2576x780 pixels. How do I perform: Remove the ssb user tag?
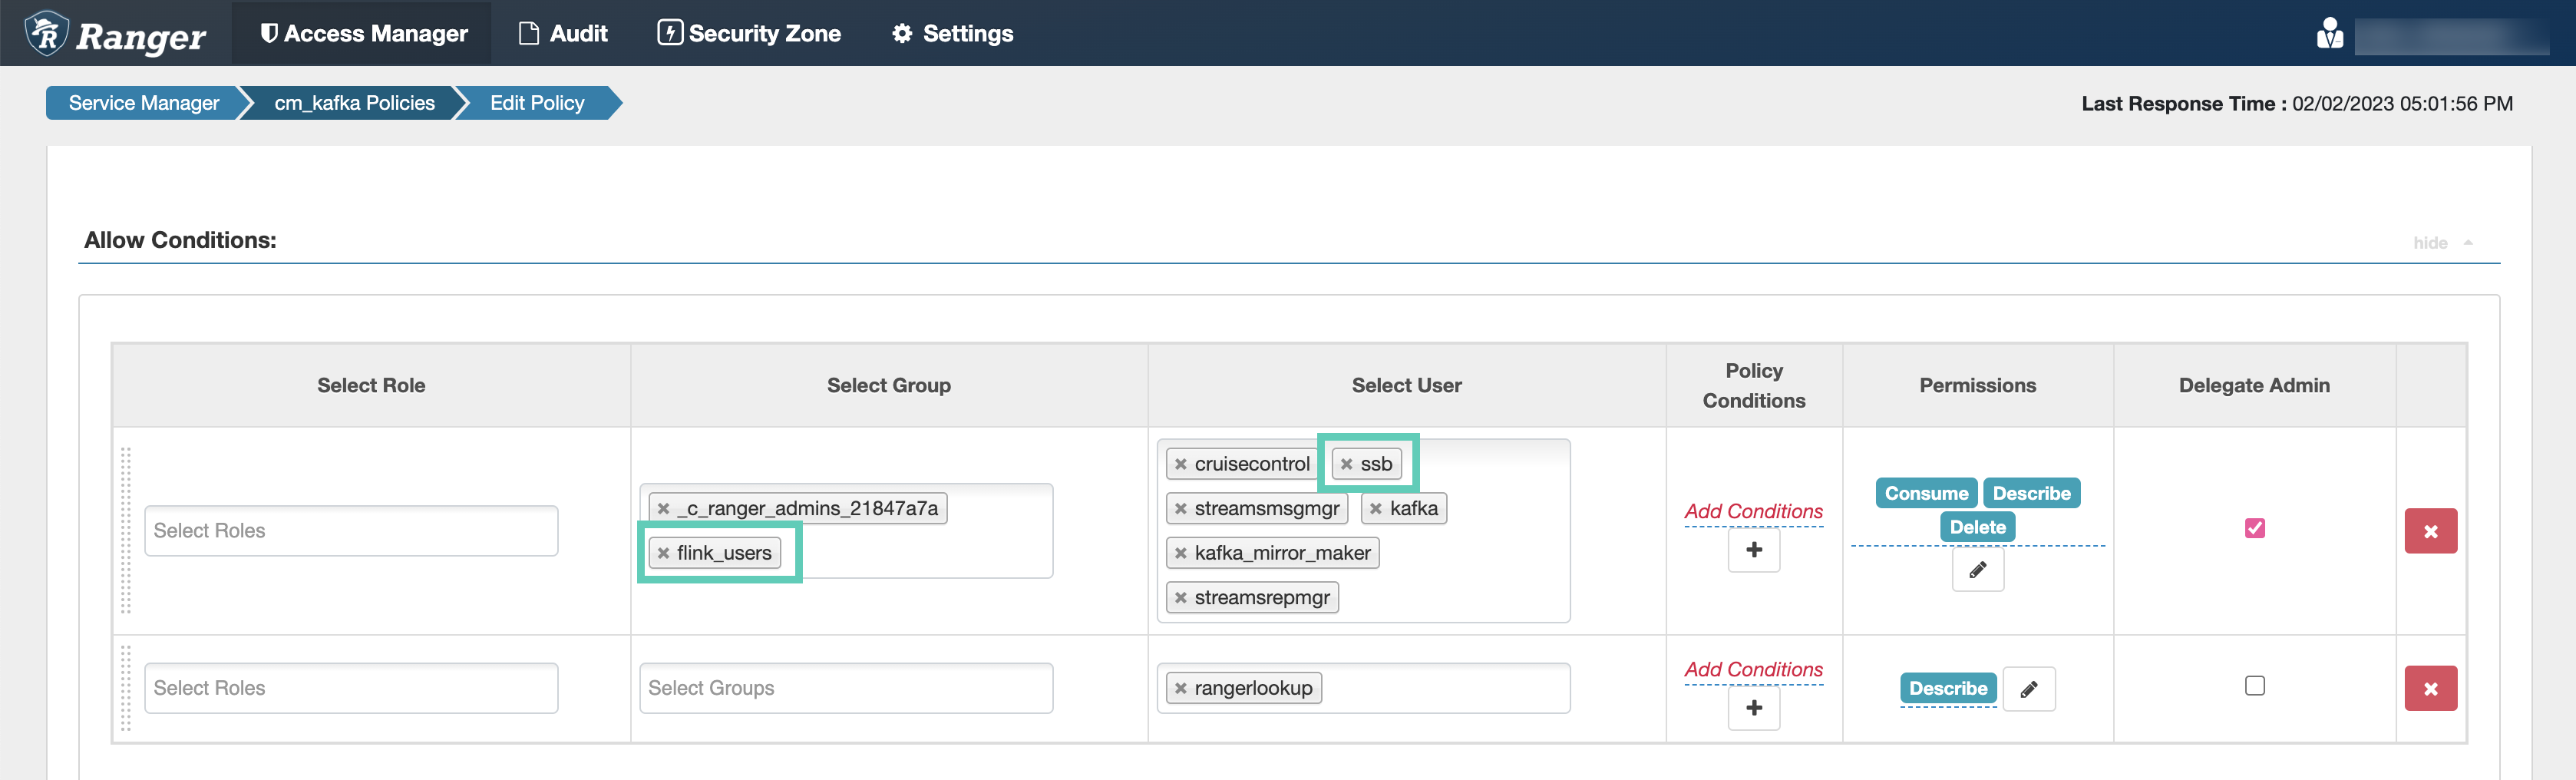click(1346, 464)
